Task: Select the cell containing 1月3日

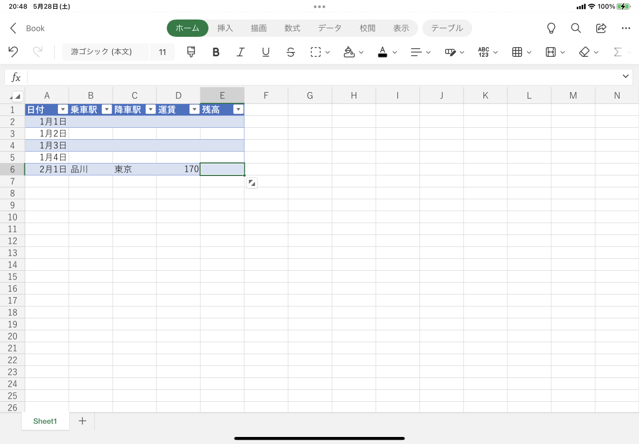Action: click(47, 146)
